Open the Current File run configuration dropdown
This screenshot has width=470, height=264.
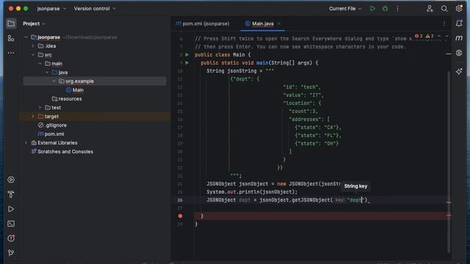345,9
